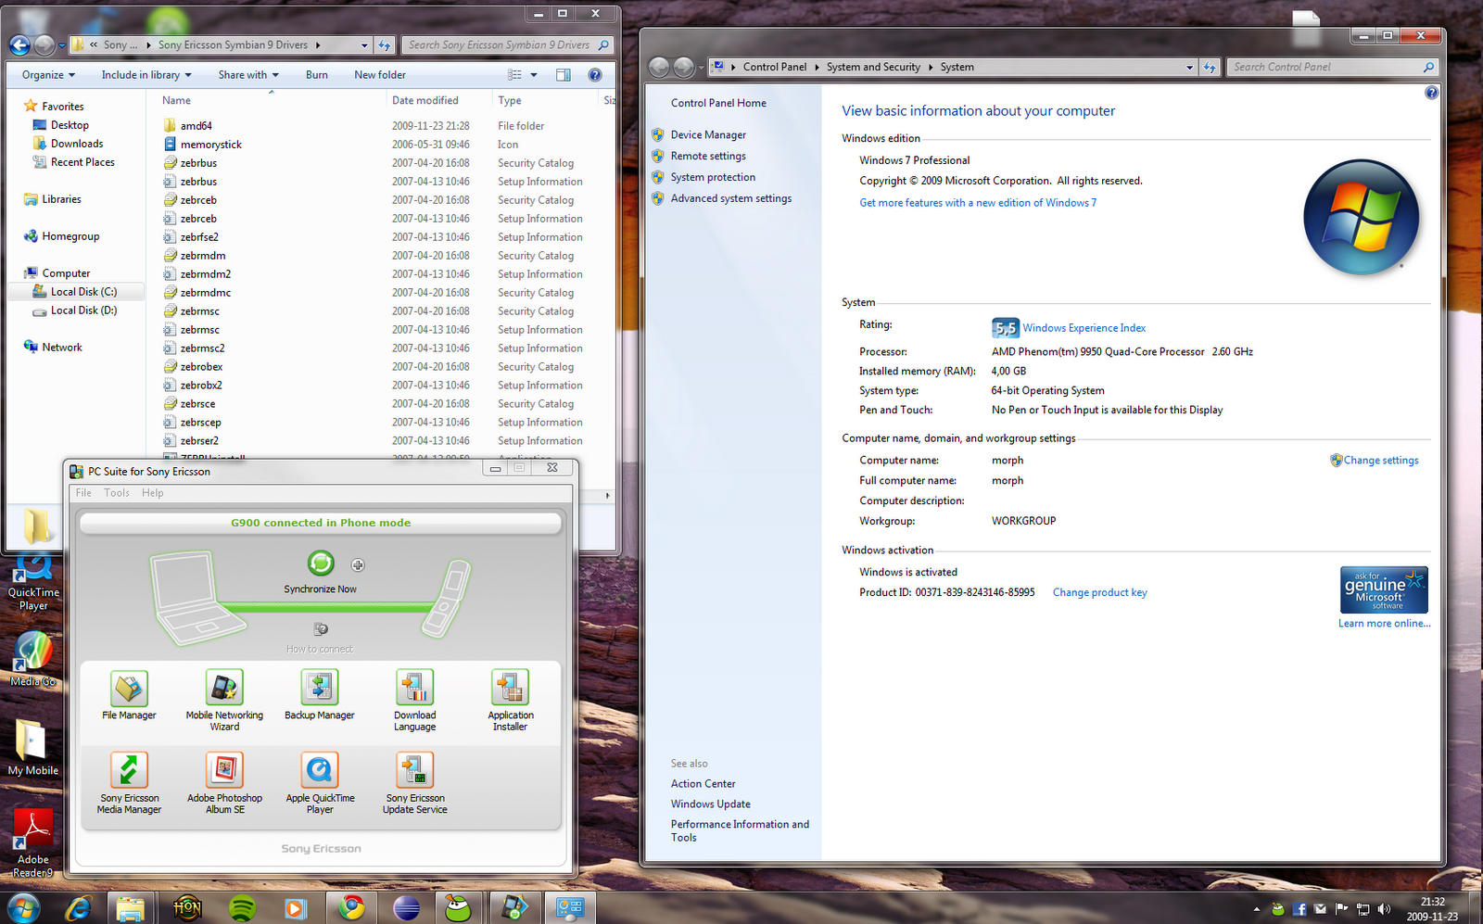
Task: Open the Tools menu in PC Suite
Action: [117, 493]
